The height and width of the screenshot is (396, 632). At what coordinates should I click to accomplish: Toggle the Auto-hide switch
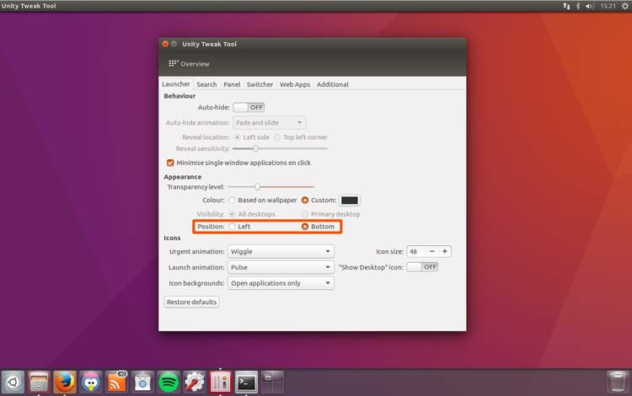[249, 107]
